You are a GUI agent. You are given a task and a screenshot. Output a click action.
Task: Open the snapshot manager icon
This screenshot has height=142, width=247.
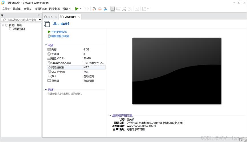pos(105,9)
